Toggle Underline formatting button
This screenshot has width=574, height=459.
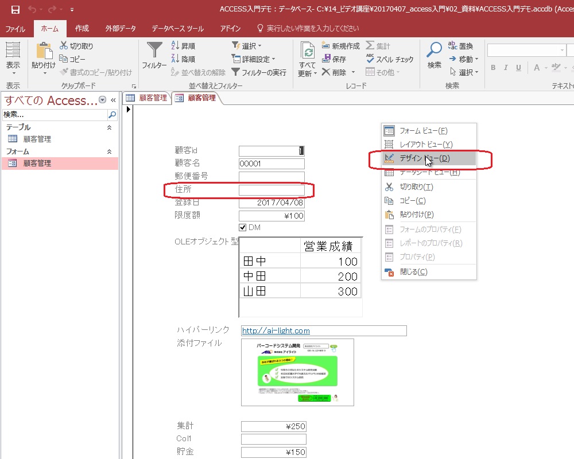[x=518, y=68]
